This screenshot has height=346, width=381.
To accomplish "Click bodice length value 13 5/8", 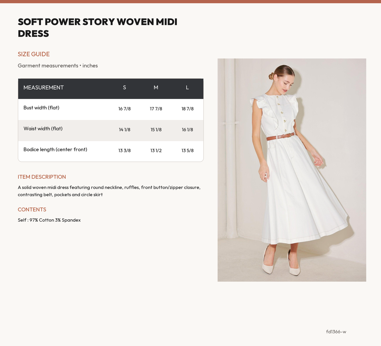I will click(x=187, y=150).
